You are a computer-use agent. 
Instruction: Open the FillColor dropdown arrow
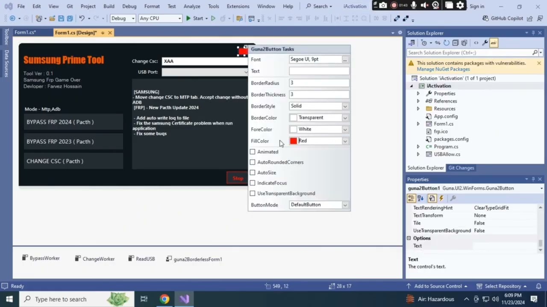tap(345, 141)
